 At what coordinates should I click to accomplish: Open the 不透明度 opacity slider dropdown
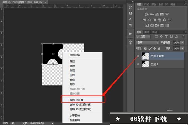pos(182,43)
